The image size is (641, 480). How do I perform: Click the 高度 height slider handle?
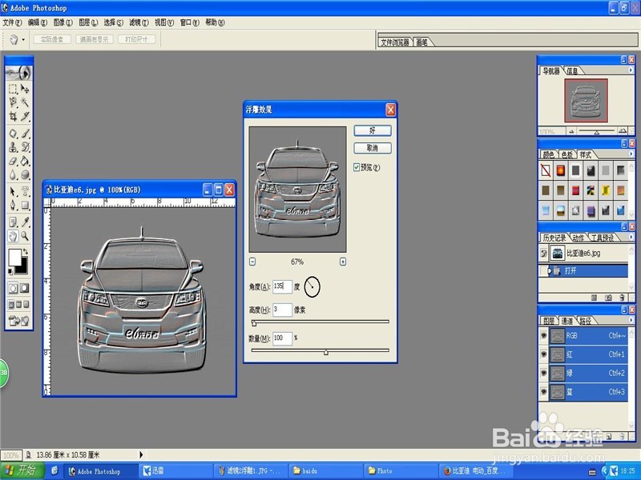pos(254,323)
